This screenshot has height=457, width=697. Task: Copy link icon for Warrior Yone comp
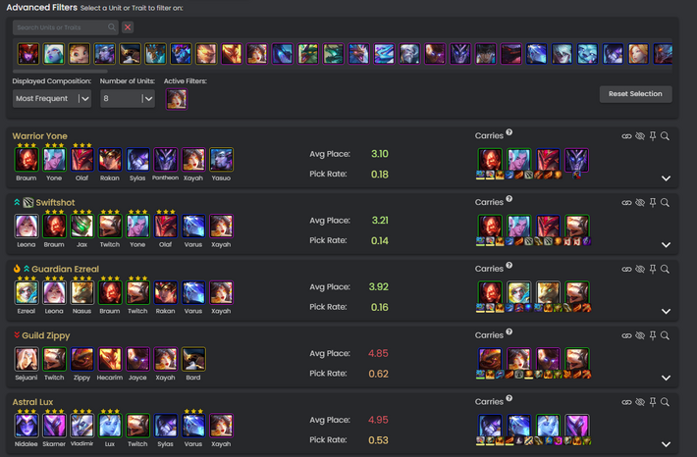(626, 136)
